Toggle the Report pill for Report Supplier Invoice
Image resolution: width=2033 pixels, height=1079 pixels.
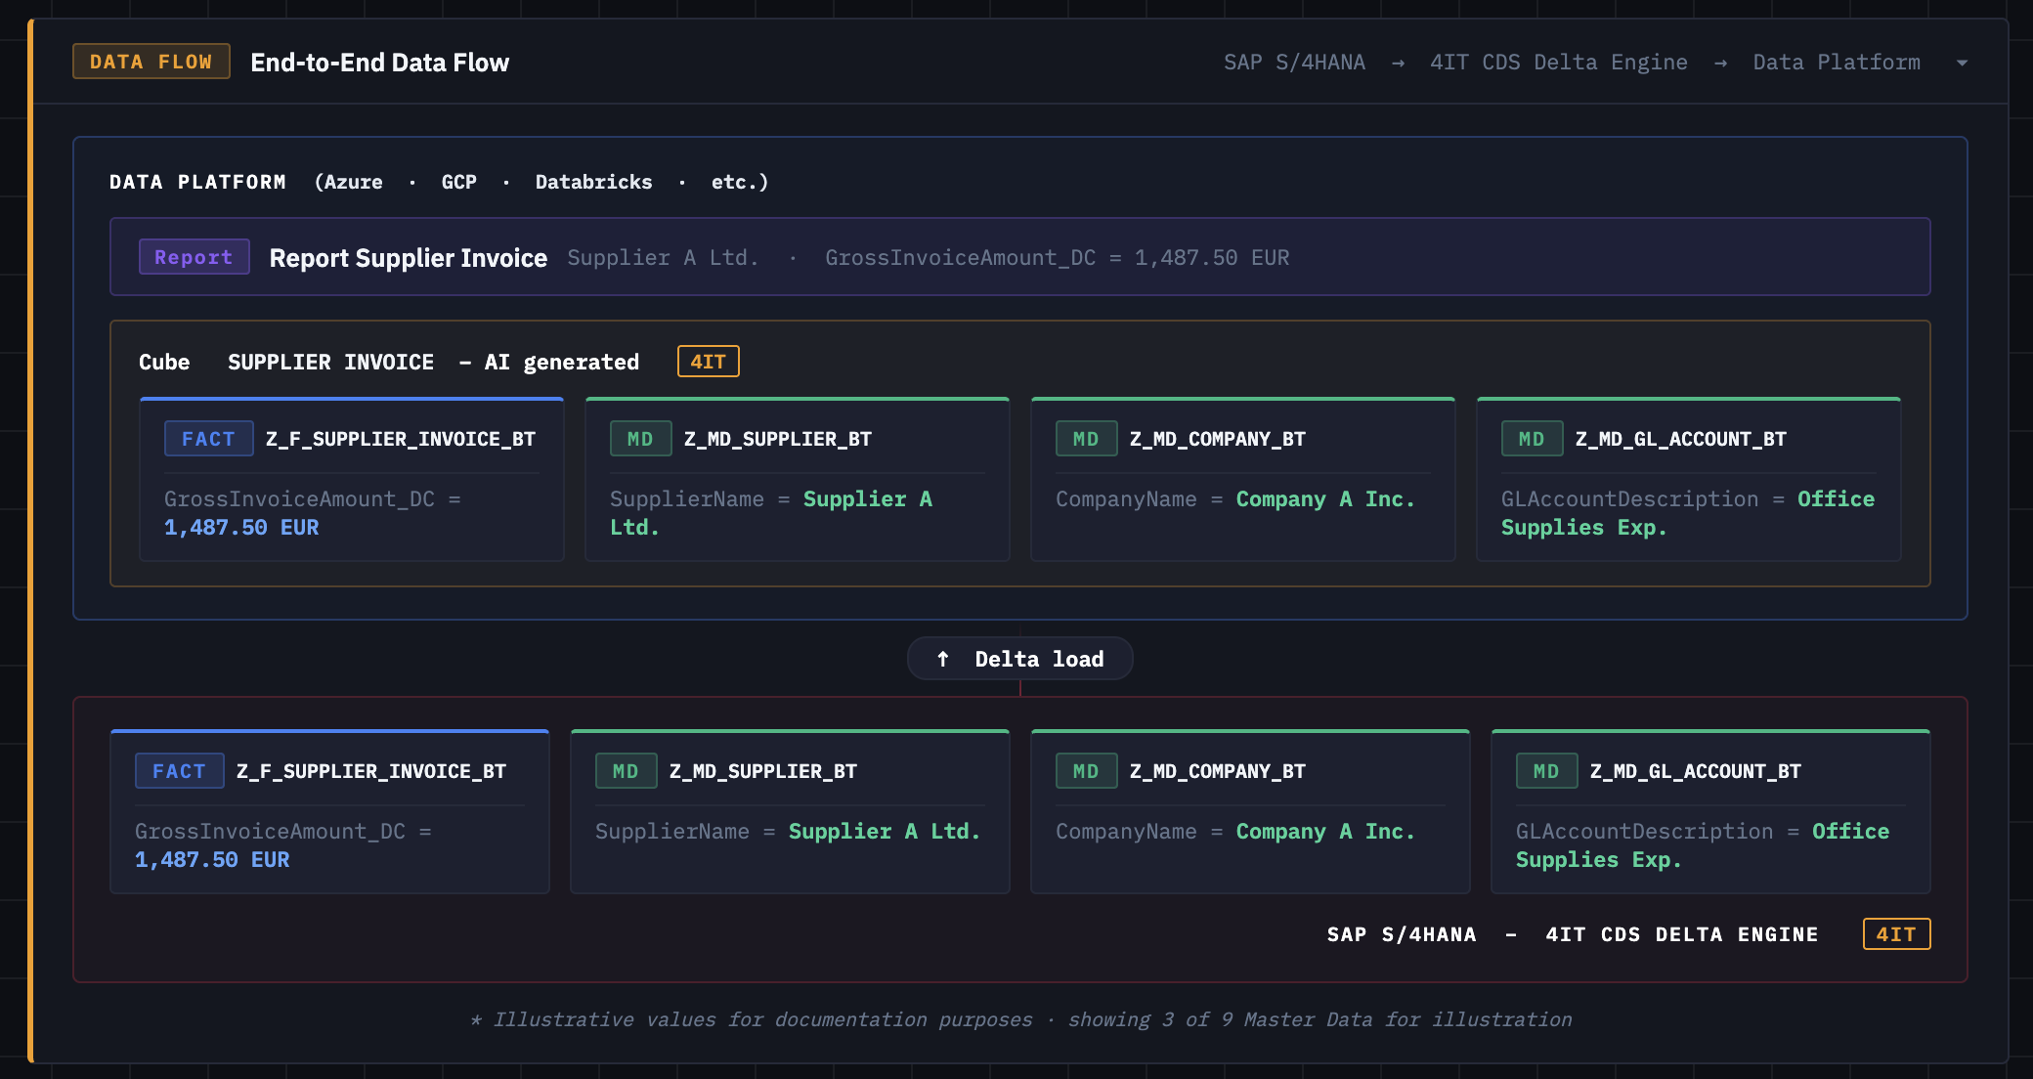pos(194,256)
